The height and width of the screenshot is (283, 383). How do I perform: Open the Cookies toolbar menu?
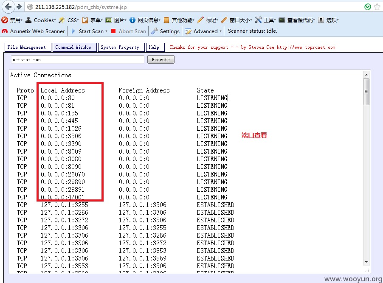tap(45, 20)
